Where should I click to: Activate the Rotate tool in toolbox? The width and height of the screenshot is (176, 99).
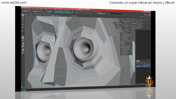(23, 27)
